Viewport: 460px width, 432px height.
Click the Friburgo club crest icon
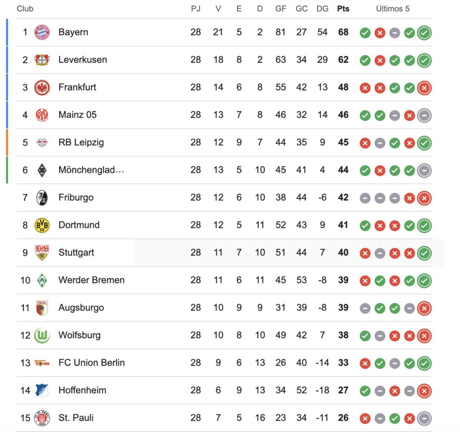[42, 198]
